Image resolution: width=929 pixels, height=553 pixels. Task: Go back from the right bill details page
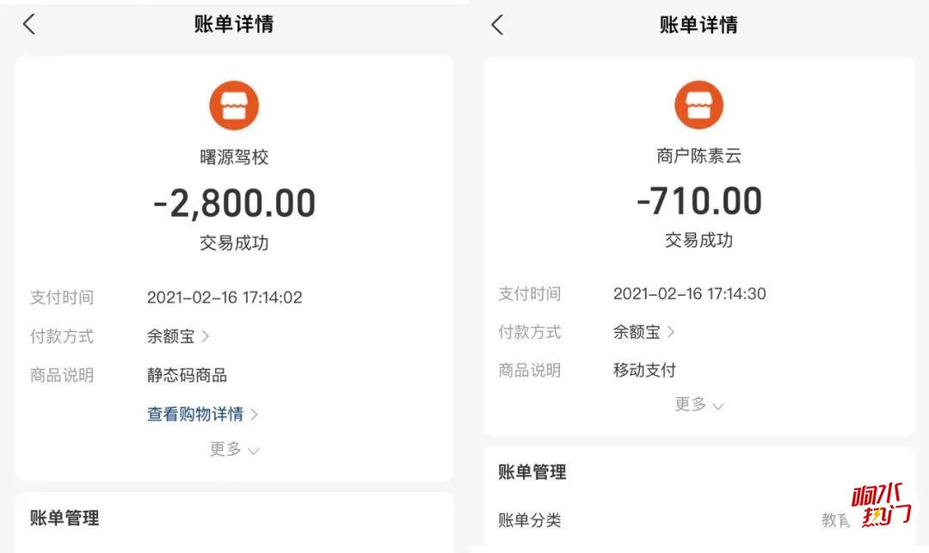click(498, 25)
